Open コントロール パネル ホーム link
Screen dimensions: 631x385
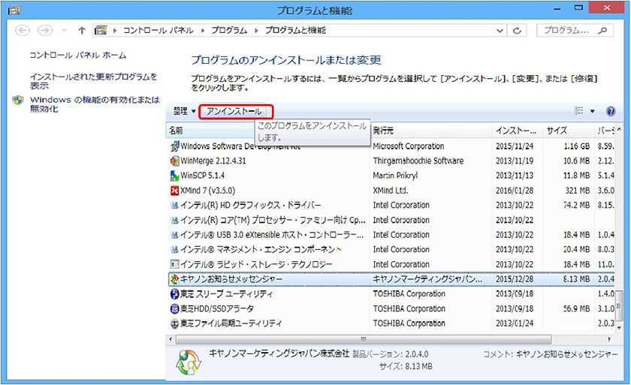click(78, 56)
